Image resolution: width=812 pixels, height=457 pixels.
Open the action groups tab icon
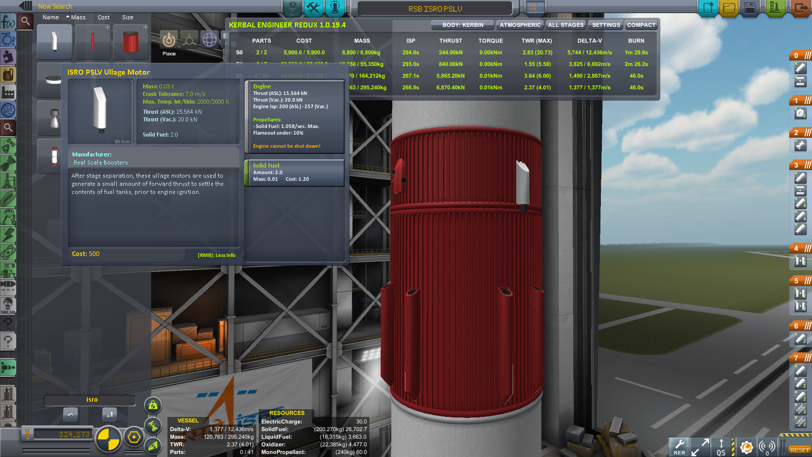pyautogui.click(x=292, y=8)
